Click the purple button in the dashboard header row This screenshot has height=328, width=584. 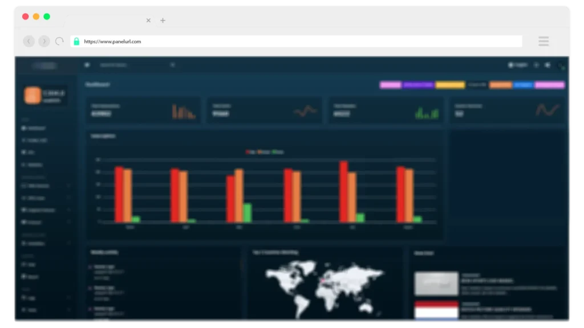[419, 85]
